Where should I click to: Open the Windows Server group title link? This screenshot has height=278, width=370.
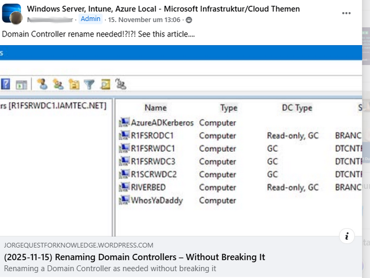click(x=163, y=9)
